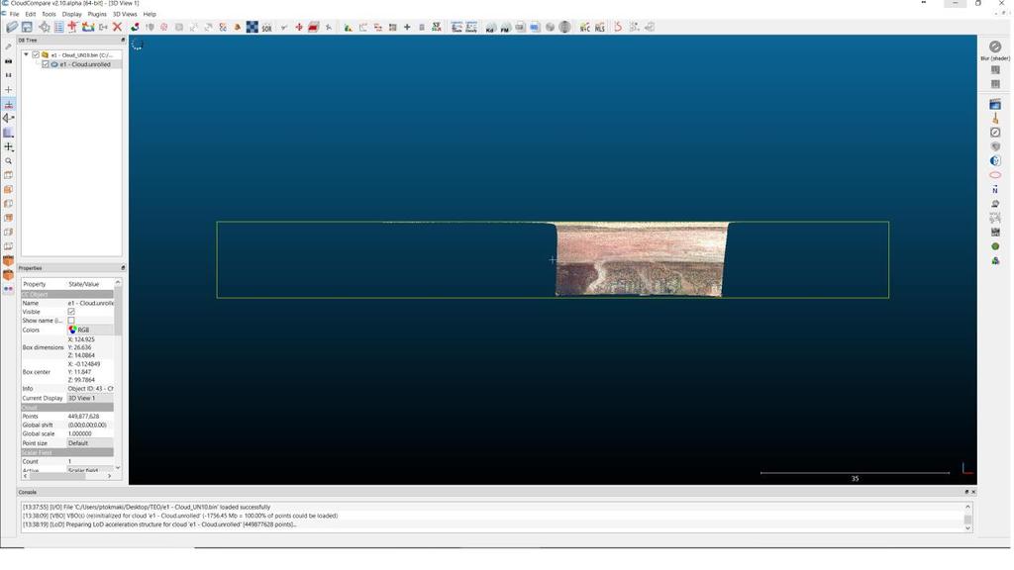Toggle checkbox for e1 - Cloud.unrolled
Image resolution: width=1014 pixels, height=570 pixels.
46,64
